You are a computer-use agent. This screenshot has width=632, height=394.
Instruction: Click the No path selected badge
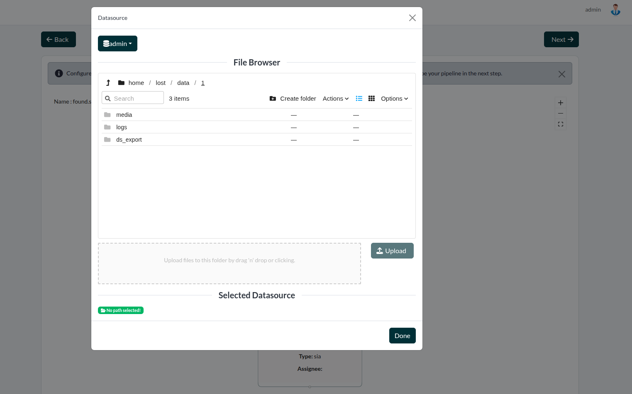(x=121, y=310)
